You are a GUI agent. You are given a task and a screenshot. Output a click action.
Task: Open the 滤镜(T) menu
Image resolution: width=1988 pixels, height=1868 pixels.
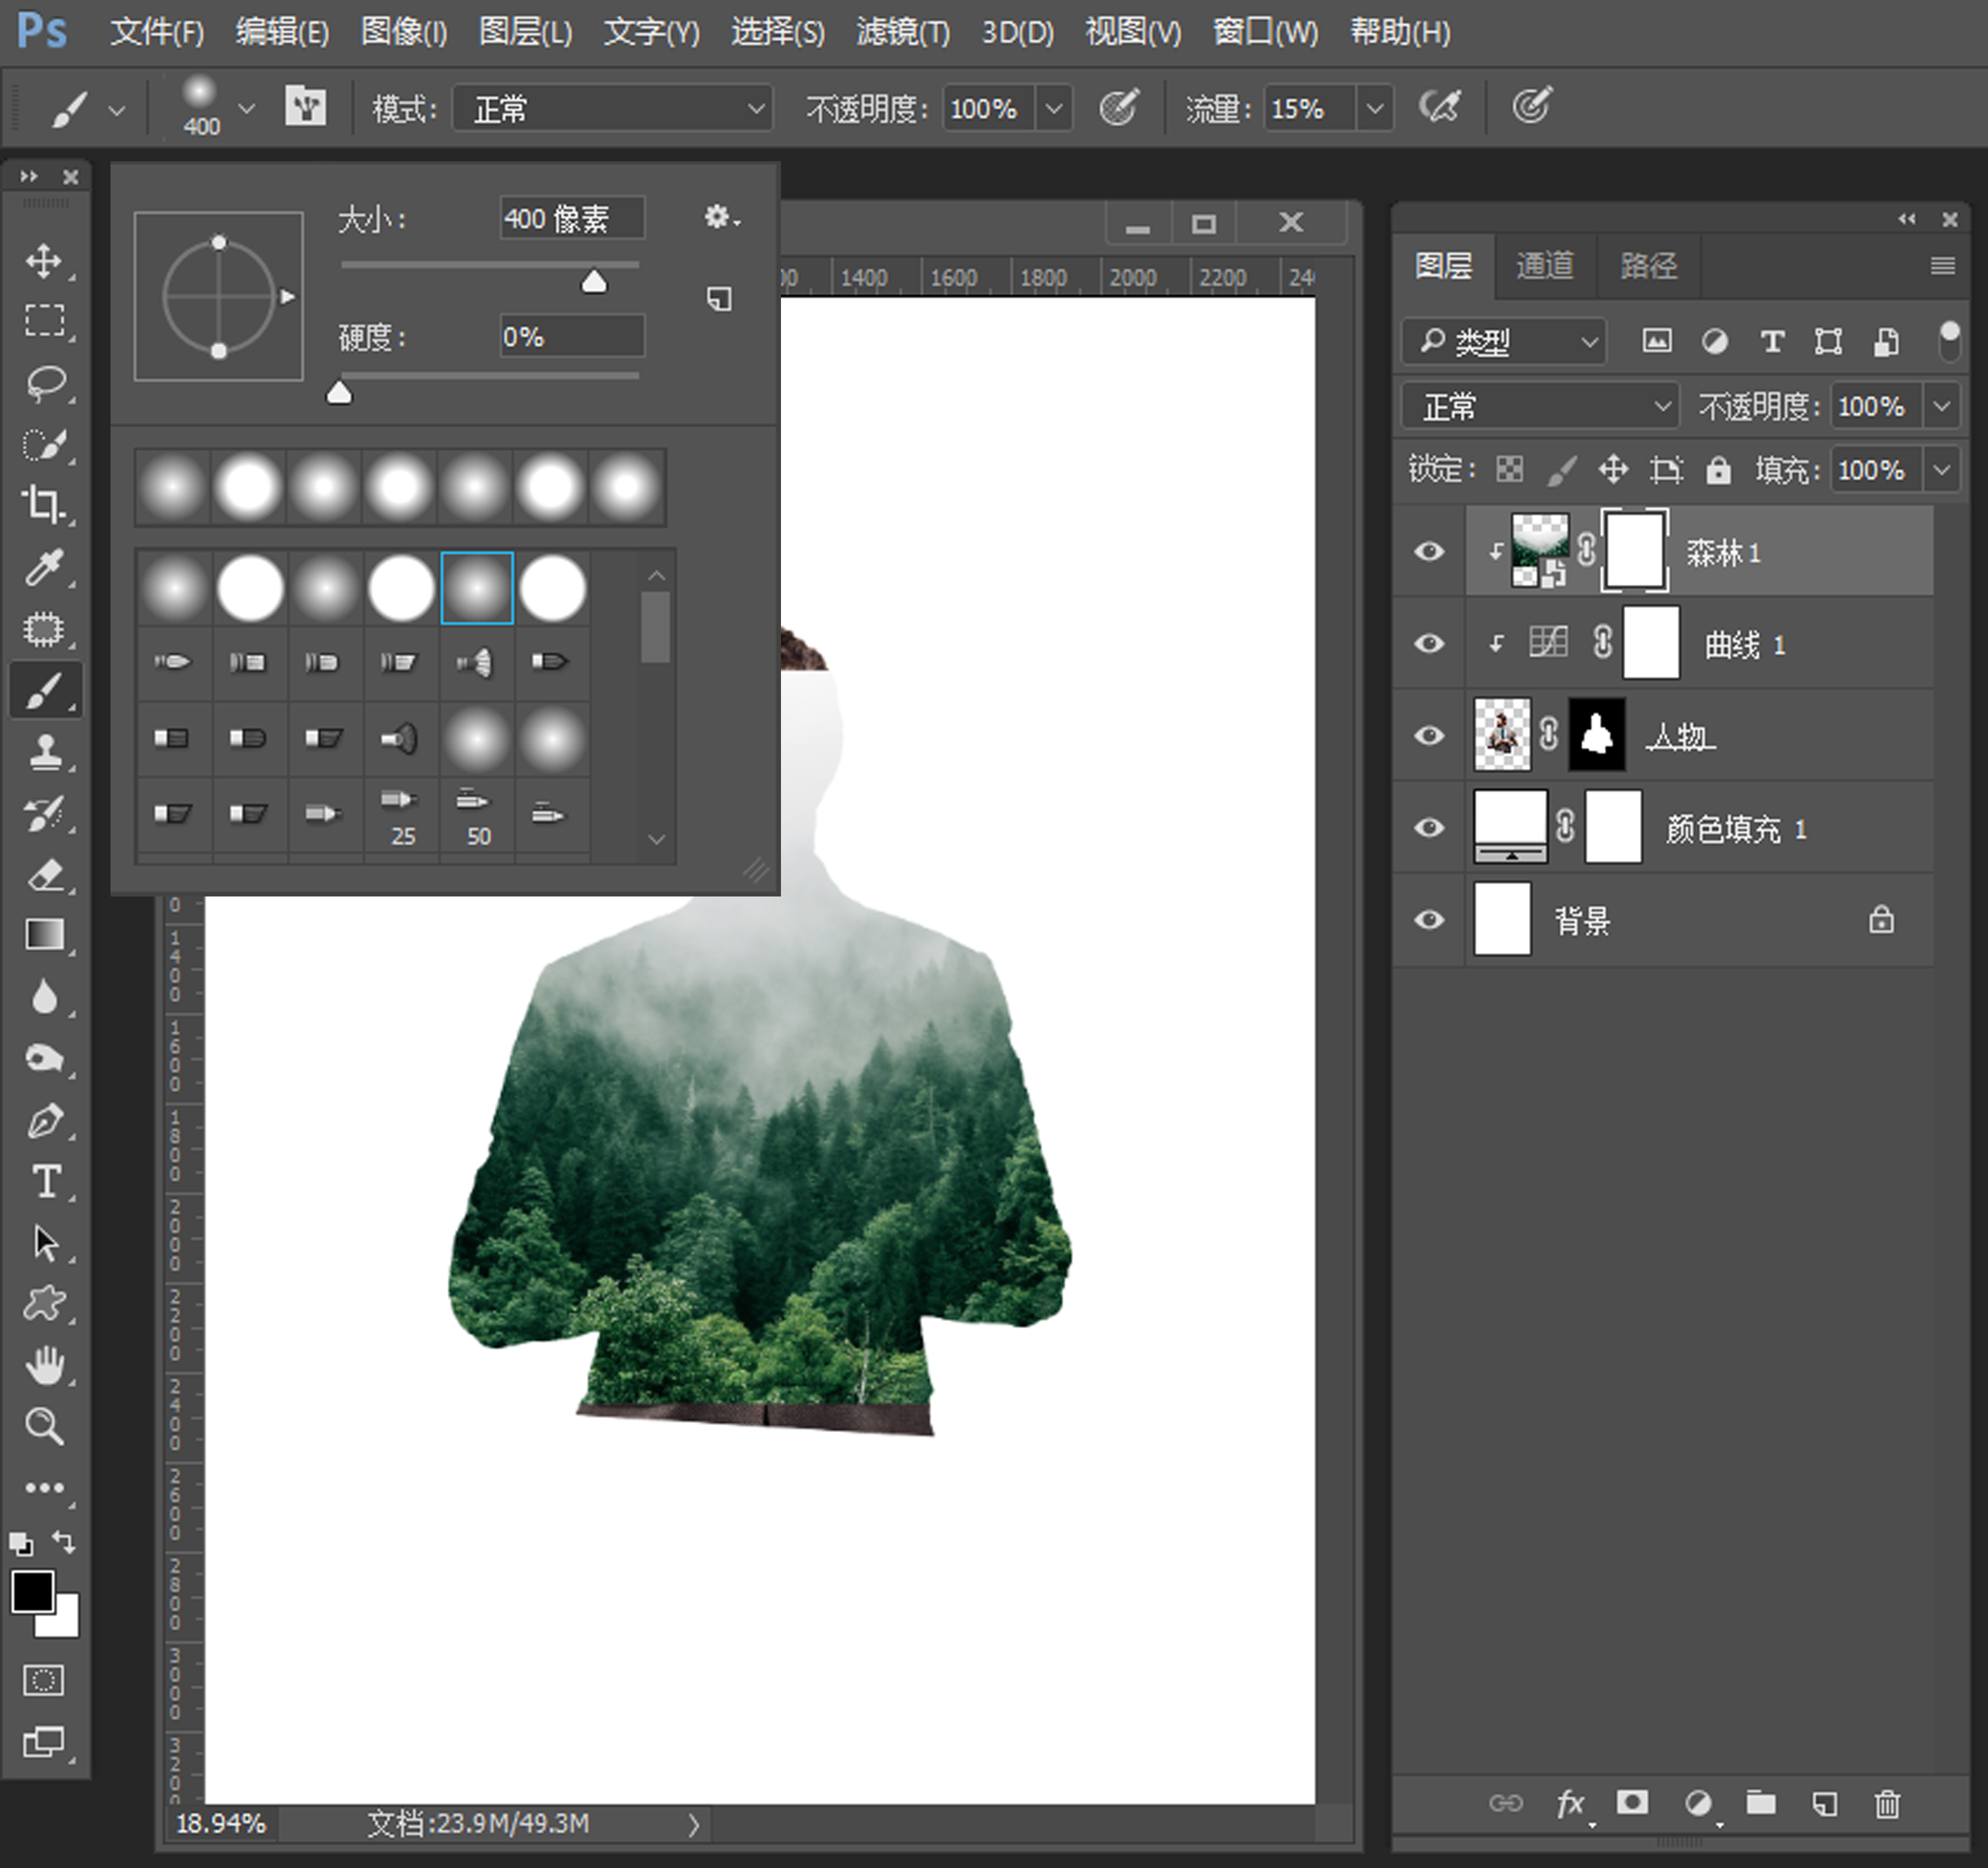pyautogui.click(x=902, y=32)
